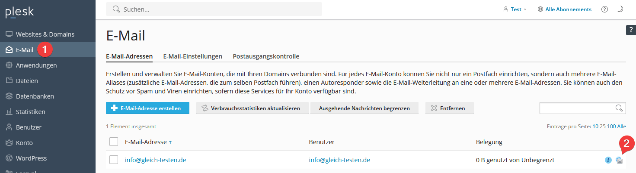Go to Datenbanken in the sidebar
Viewport: 636px width, 173px height.
(35, 96)
